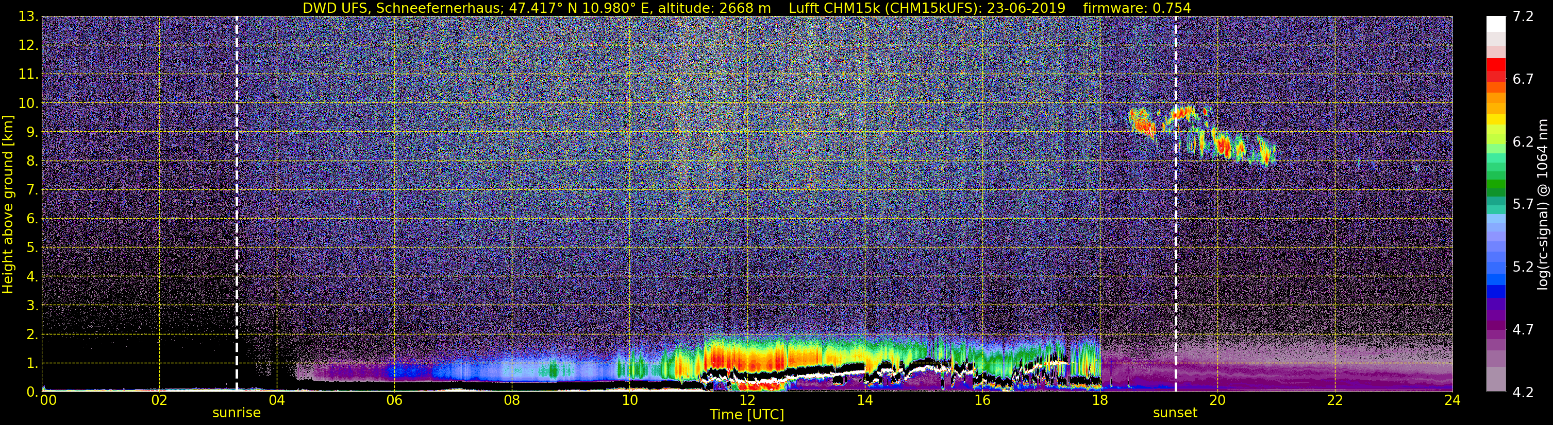Click the sunrise dashed vertical line
The height and width of the screenshot is (425, 1553).
tap(236, 203)
